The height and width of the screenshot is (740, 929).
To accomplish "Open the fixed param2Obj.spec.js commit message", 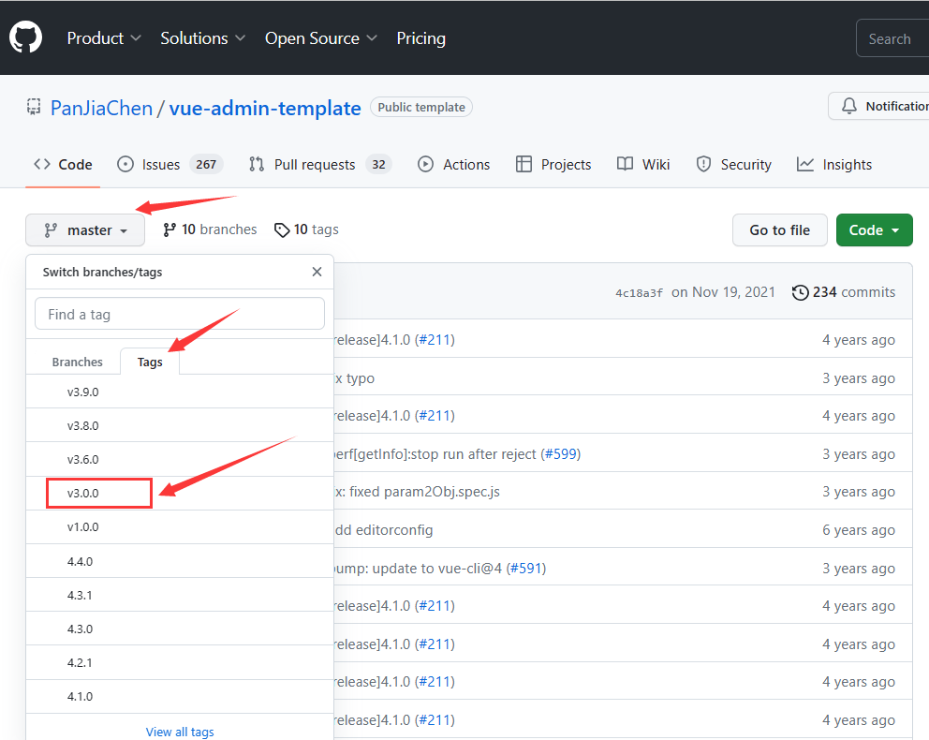I will point(417,492).
